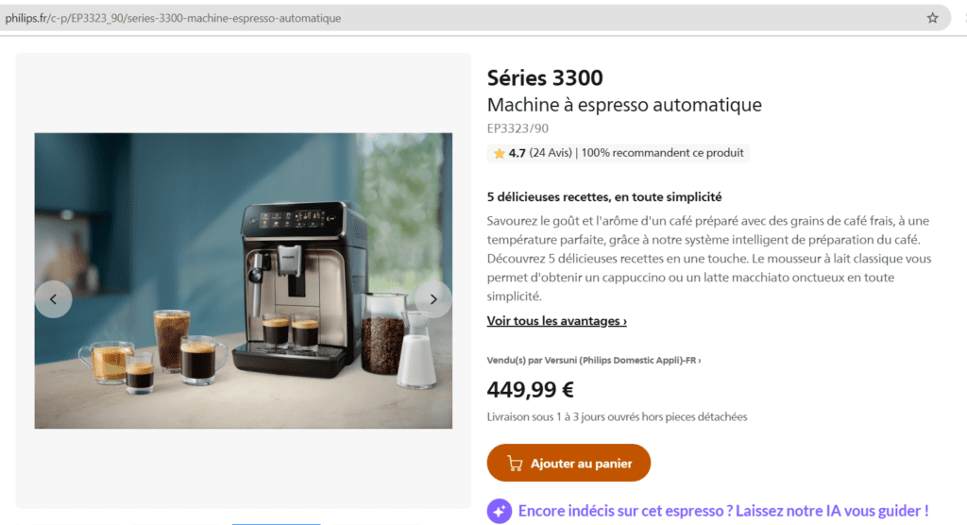
Task: Click 100% recommandent ce produit text
Action: coord(662,153)
